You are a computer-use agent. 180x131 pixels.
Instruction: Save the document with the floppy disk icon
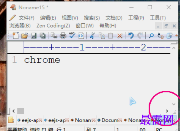coord(34,35)
